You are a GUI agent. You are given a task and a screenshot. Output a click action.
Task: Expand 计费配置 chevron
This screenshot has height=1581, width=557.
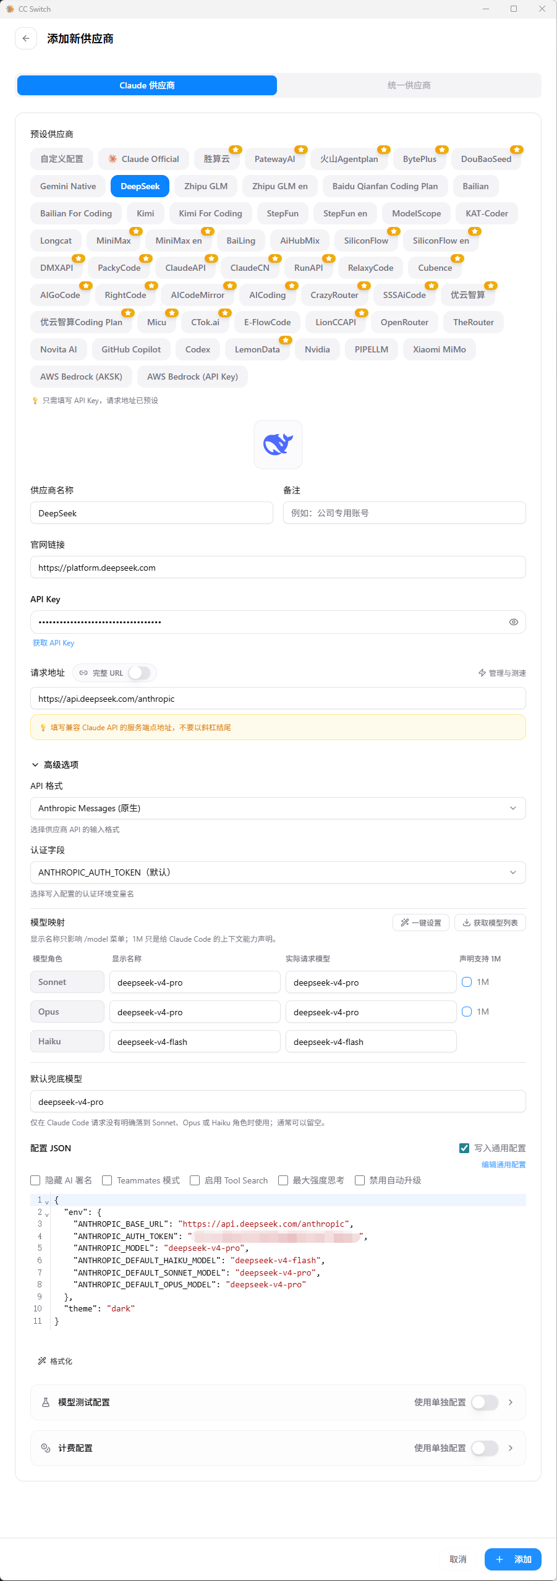click(511, 1448)
